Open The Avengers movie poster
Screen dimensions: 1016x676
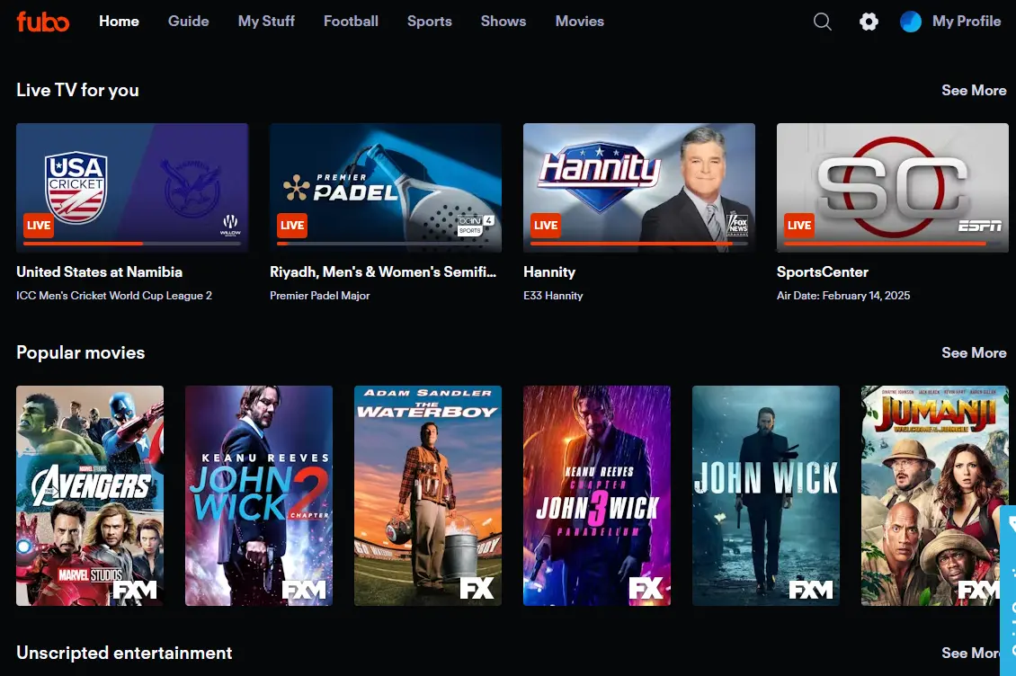click(x=90, y=496)
